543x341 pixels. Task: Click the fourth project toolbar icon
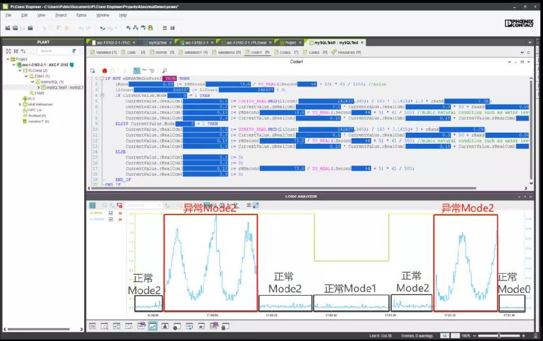coord(30,28)
